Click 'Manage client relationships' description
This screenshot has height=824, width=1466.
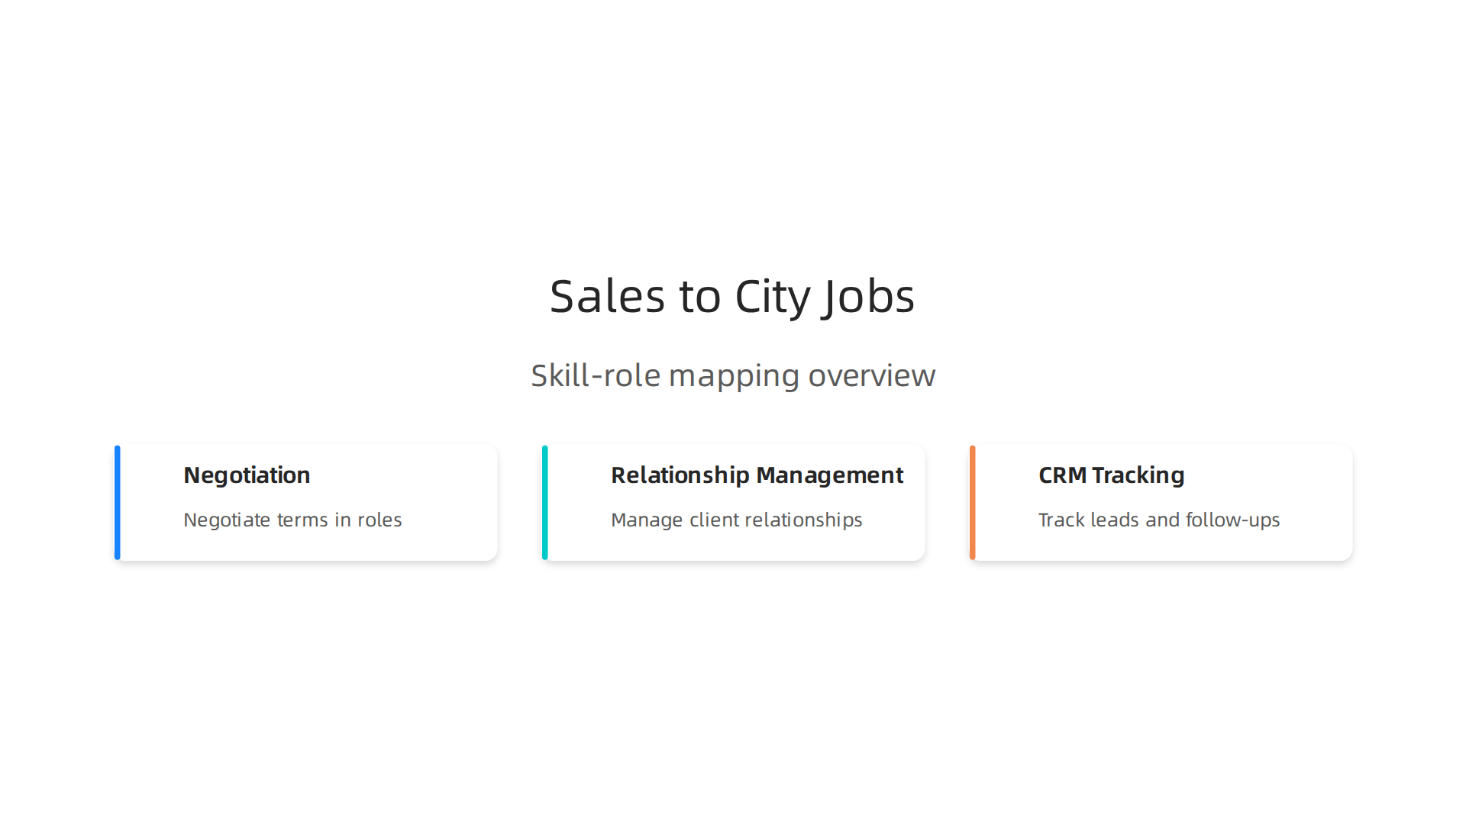[736, 520]
